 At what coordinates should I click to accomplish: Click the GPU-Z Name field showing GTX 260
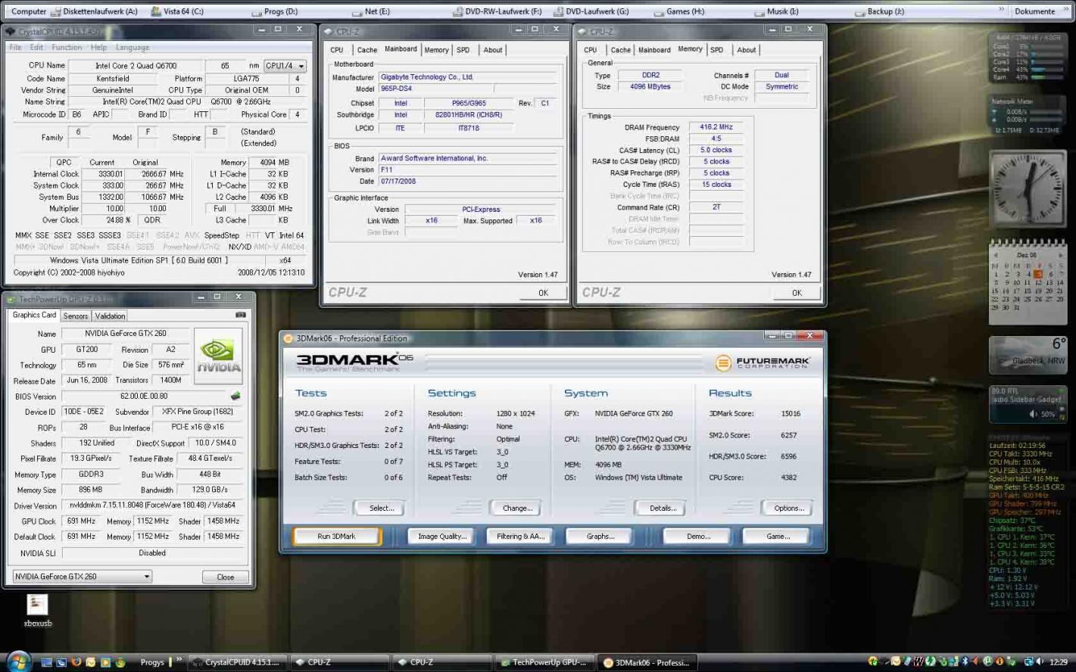point(126,333)
